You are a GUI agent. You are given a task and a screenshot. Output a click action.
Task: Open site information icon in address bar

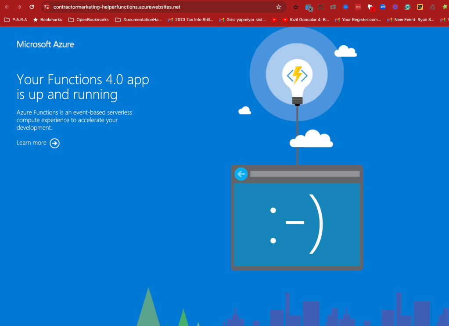point(47,7)
